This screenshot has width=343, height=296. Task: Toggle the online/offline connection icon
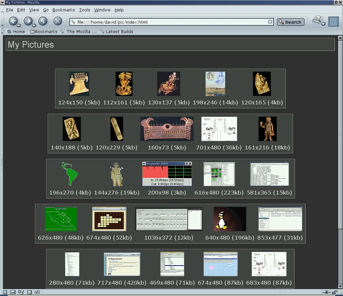coord(326,292)
